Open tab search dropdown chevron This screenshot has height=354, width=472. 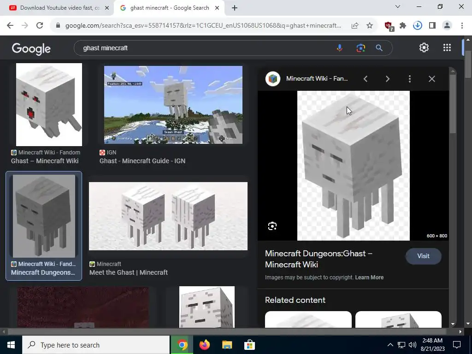click(x=398, y=6)
